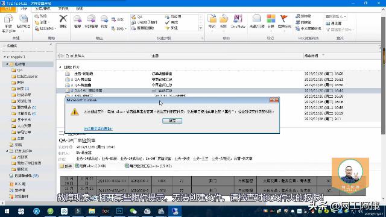Image resolution: width=386 pixels, height=217 pixels.
Task: Click the second xlsx attachment (15 KB)
Action: (x=148, y=166)
